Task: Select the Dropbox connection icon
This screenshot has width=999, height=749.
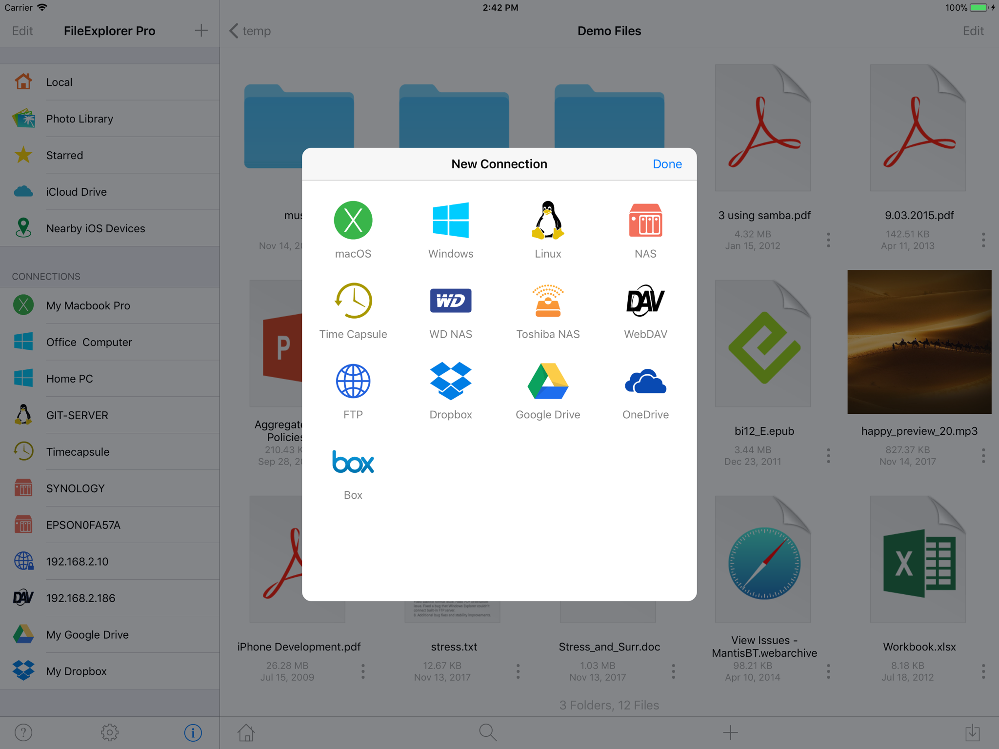Action: (451, 381)
